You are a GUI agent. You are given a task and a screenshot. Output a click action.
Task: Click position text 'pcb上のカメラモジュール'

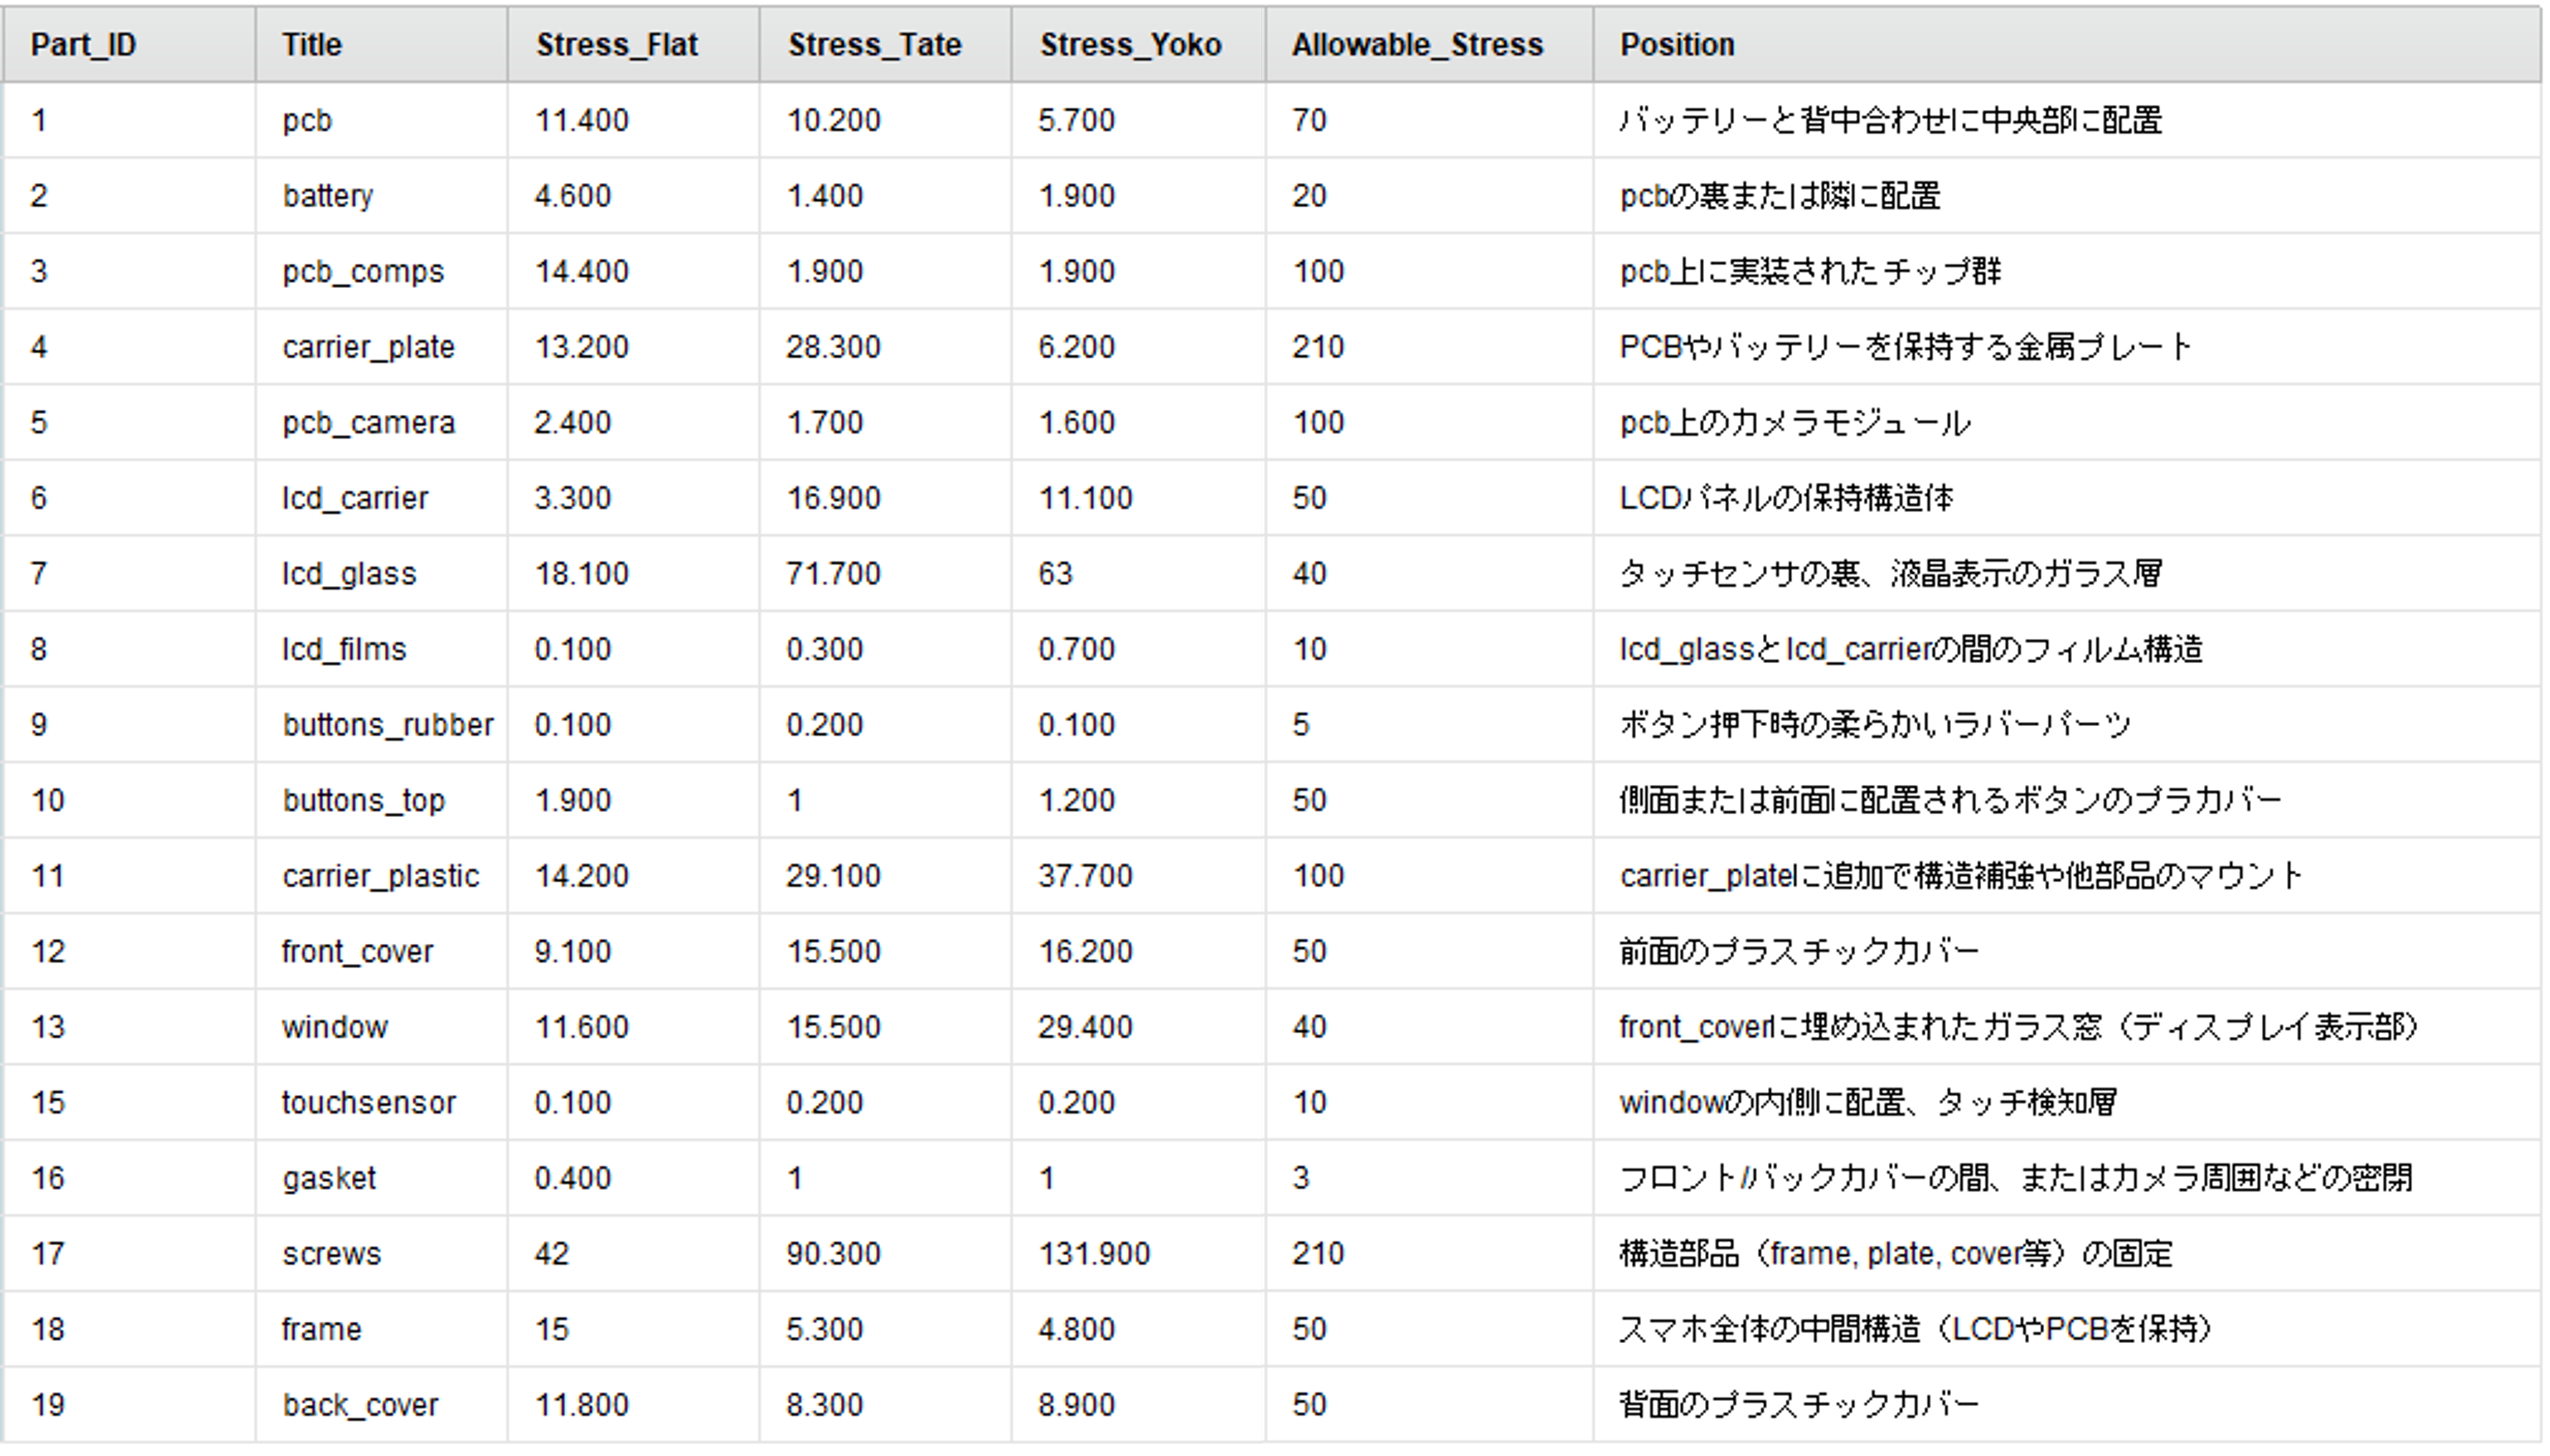point(1795,422)
